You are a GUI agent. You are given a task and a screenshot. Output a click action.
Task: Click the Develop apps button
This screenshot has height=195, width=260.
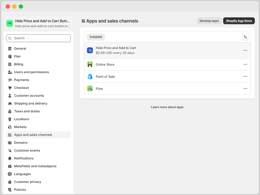coord(209,21)
